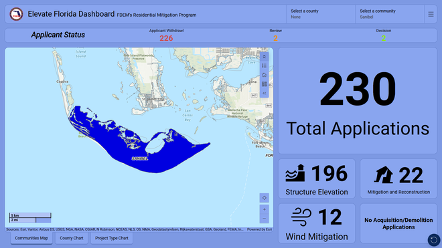Click the 22 Mitigation and Reconstruction value
Screen dimensions: 442x248
point(411,175)
